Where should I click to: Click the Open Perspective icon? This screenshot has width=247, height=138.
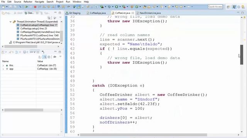[228, 7]
